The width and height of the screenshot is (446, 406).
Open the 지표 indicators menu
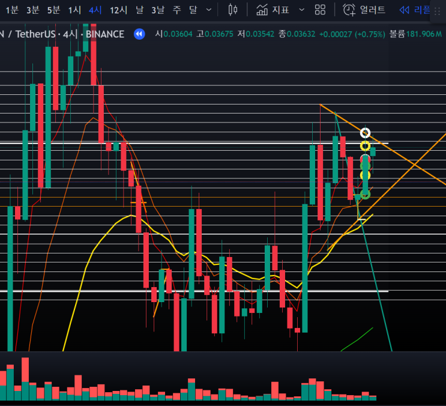point(273,10)
